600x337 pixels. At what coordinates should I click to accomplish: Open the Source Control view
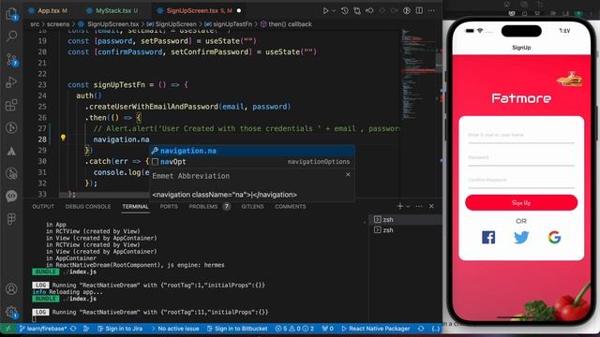point(11,60)
